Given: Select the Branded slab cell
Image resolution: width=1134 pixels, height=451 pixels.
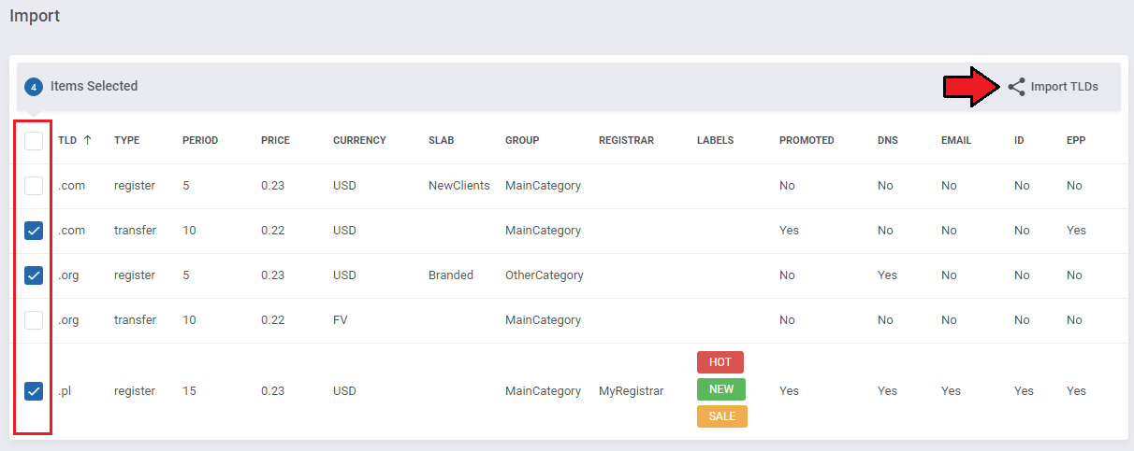Looking at the screenshot, I should click(451, 275).
